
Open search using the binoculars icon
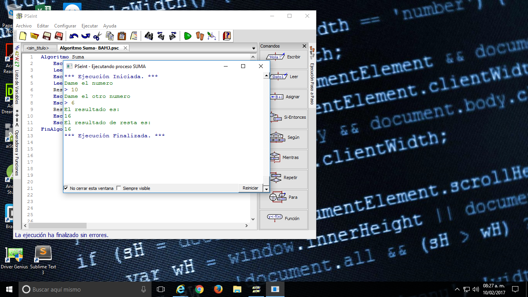(x=149, y=36)
